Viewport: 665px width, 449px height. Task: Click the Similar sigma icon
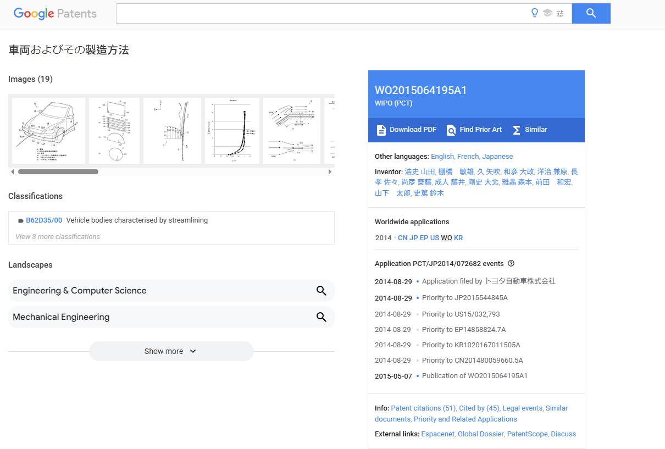(517, 130)
